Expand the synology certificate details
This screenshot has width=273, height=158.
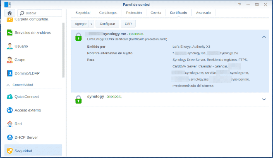(264, 99)
